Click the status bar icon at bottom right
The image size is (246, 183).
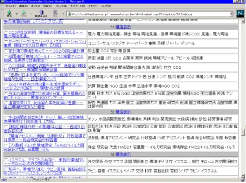click(x=243, y=180)
